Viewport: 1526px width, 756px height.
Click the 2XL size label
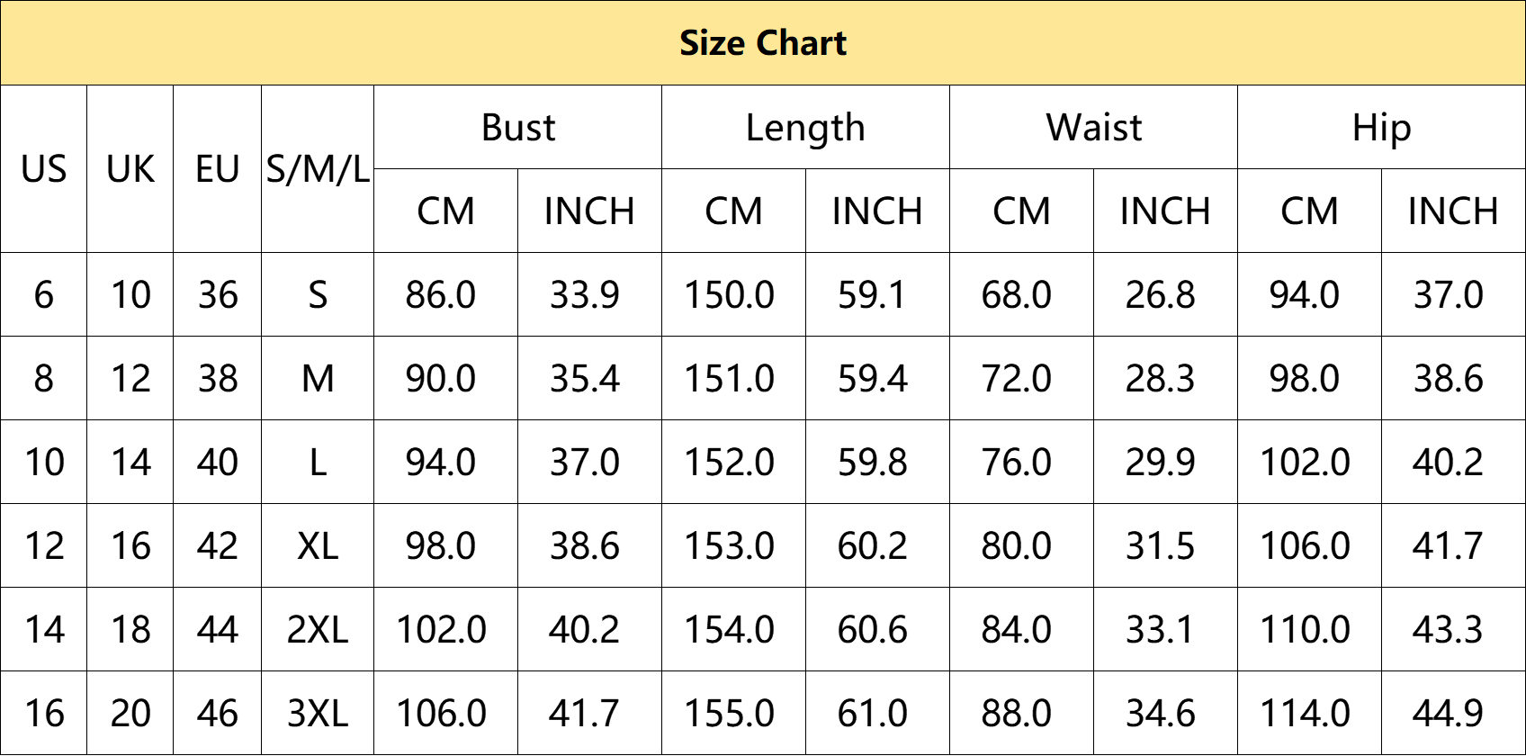tap(318, 629)
